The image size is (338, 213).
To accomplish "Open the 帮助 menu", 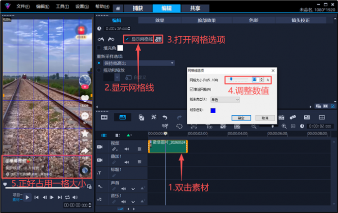I will click(102, 6).
